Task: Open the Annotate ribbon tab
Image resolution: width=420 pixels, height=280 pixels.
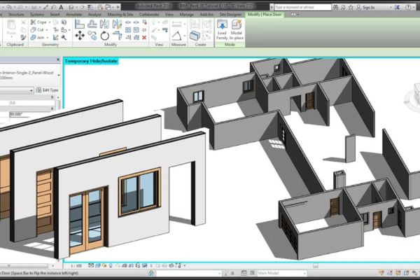Action: (x=73, y=15)
